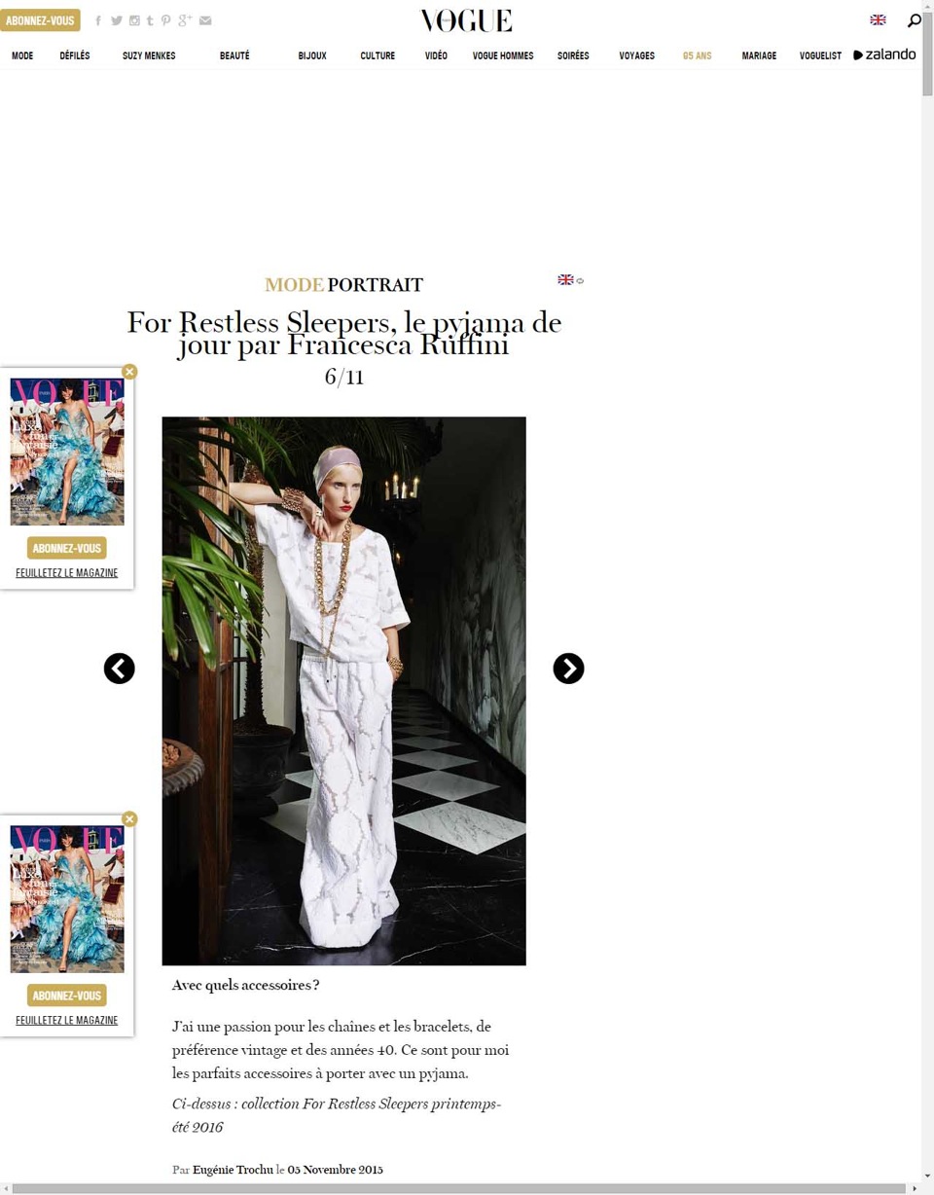Open the Vogue Hommes menu
Screen dimensions: 934x1195
coord(503,55)
